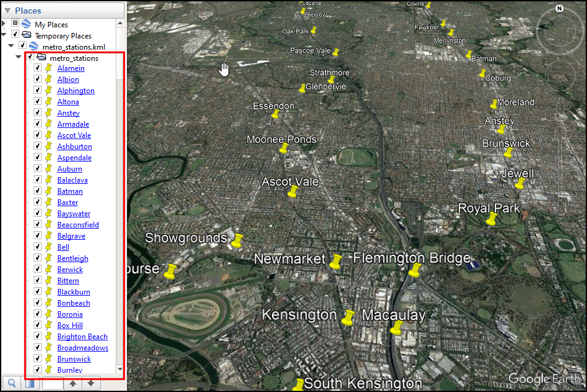Uncheck the Albion placemark checkbox
The width and height of the screenshot is (587, 392).
pyautogui.click(x=37, y=80)
